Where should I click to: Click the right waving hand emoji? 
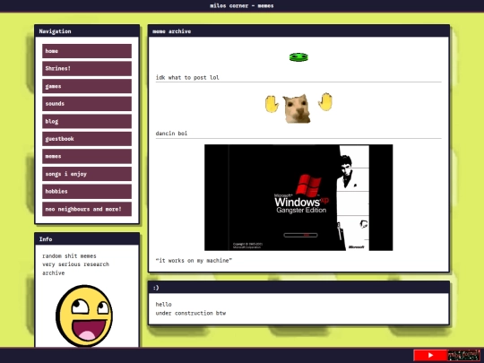325,101
